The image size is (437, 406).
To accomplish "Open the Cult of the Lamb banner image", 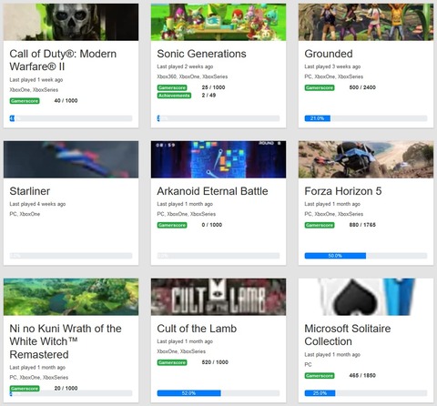I will 218,297.
